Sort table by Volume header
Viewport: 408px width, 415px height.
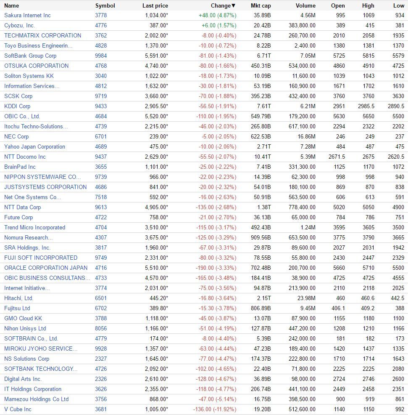tap(305, 5)
